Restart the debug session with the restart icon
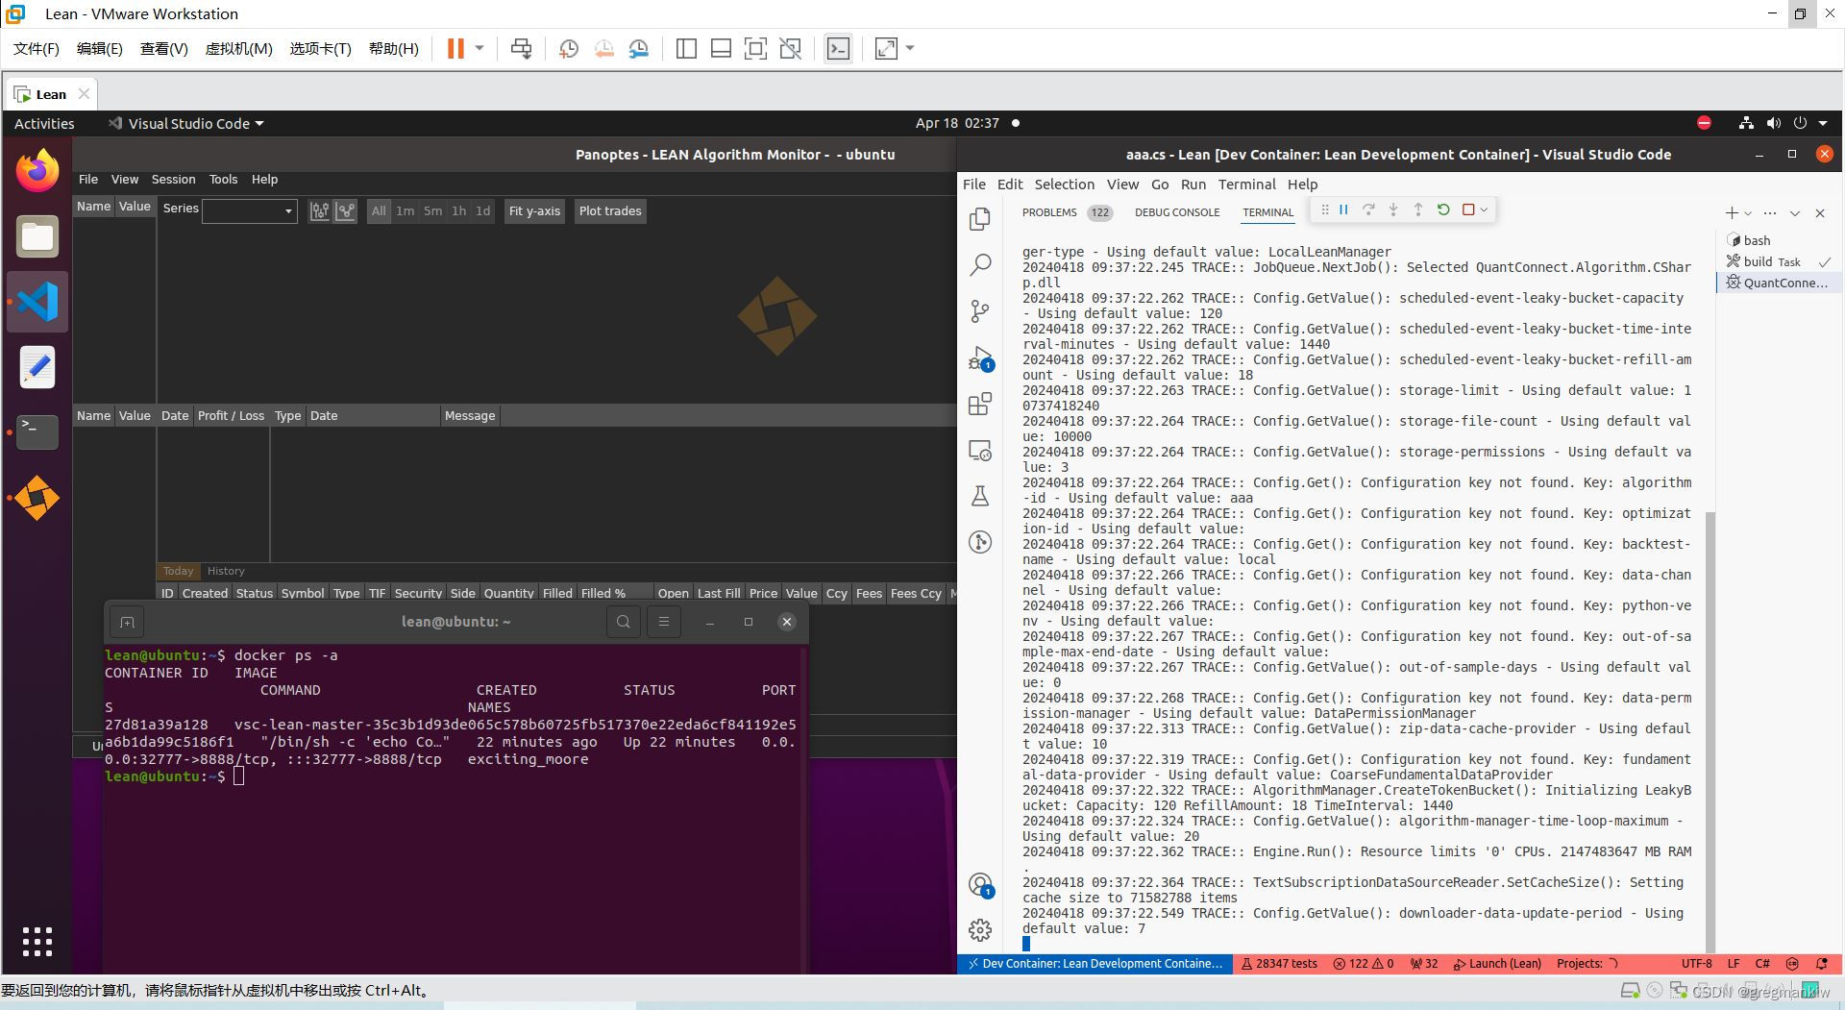Image resolution: width=1845 pixels, height=1010 pixels. coord(1443,209)
